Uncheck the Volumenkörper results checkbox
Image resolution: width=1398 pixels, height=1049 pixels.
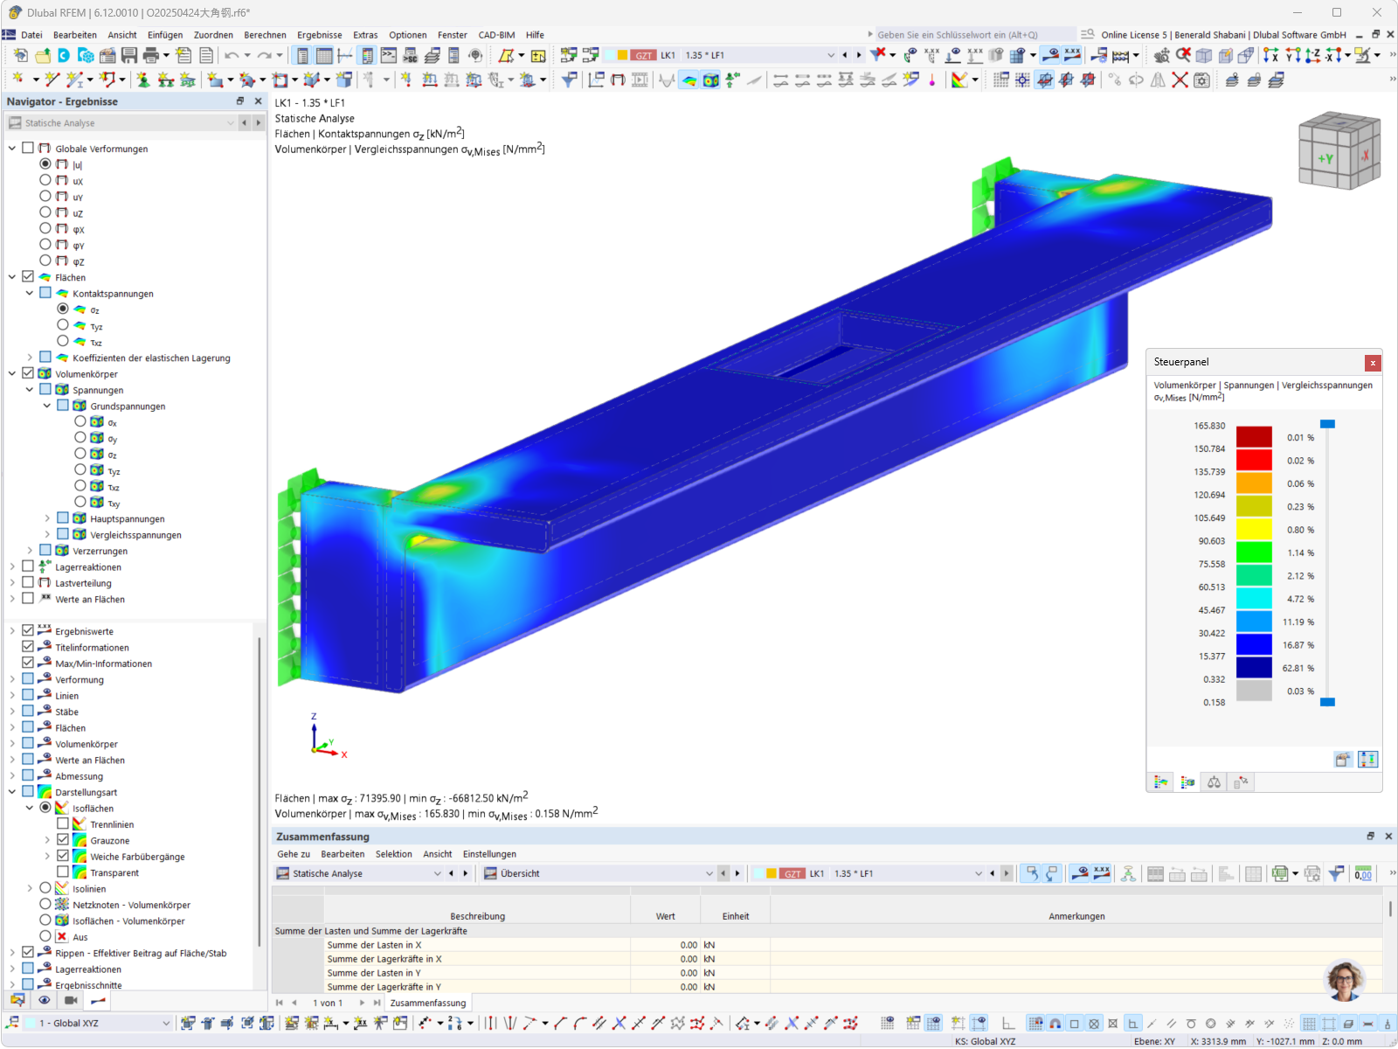click(28, 373)
